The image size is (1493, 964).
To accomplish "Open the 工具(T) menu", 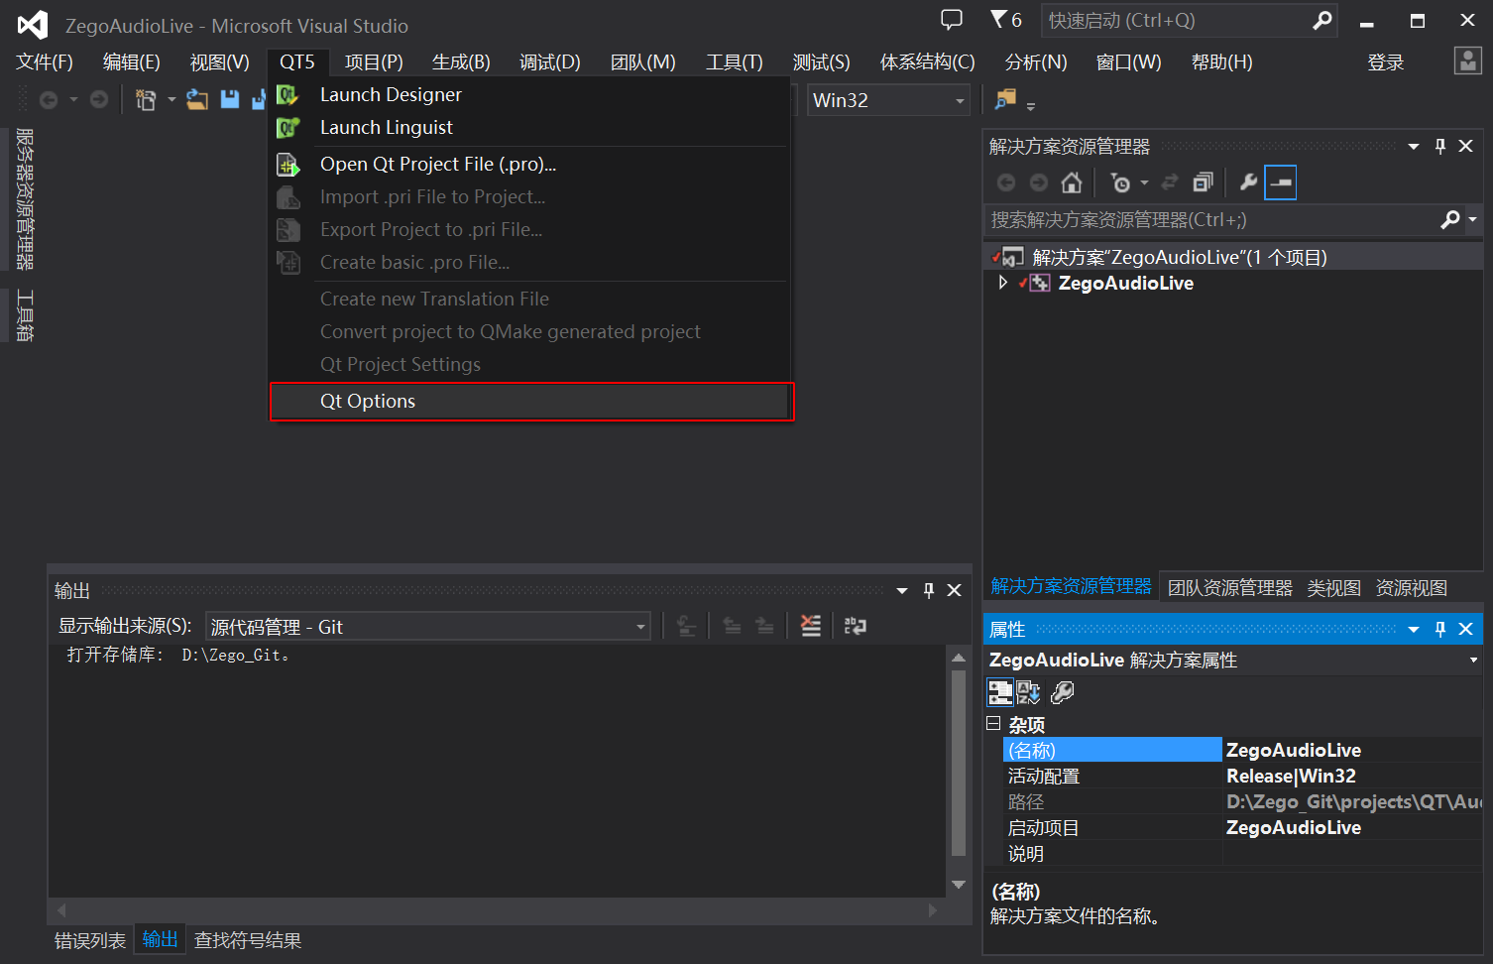I will [x=734, y=61].
